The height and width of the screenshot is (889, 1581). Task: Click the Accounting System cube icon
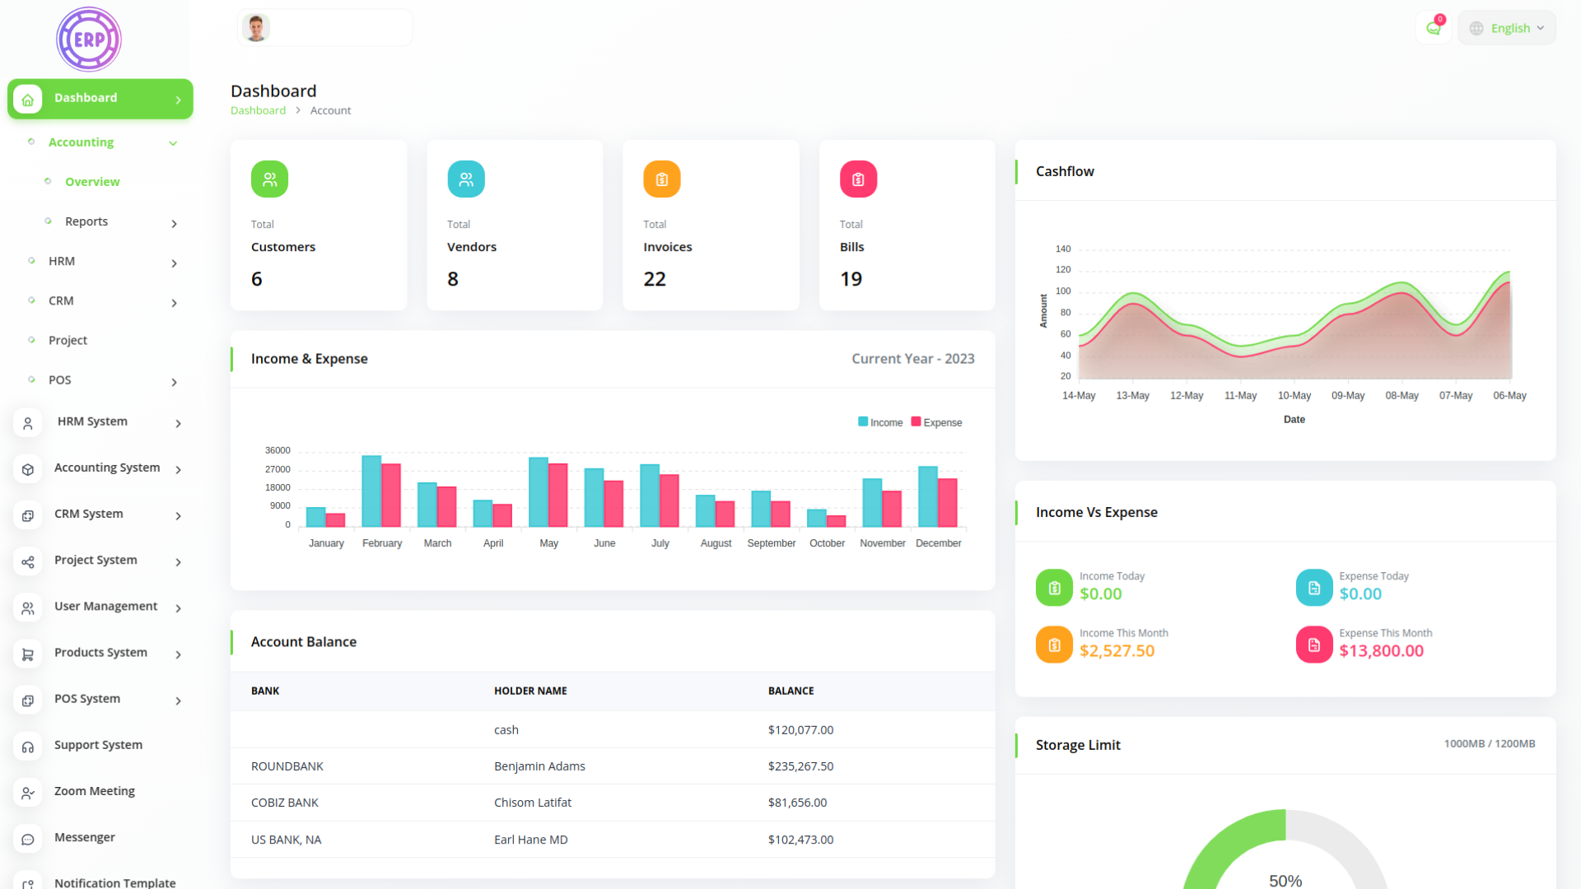(28, 469)
